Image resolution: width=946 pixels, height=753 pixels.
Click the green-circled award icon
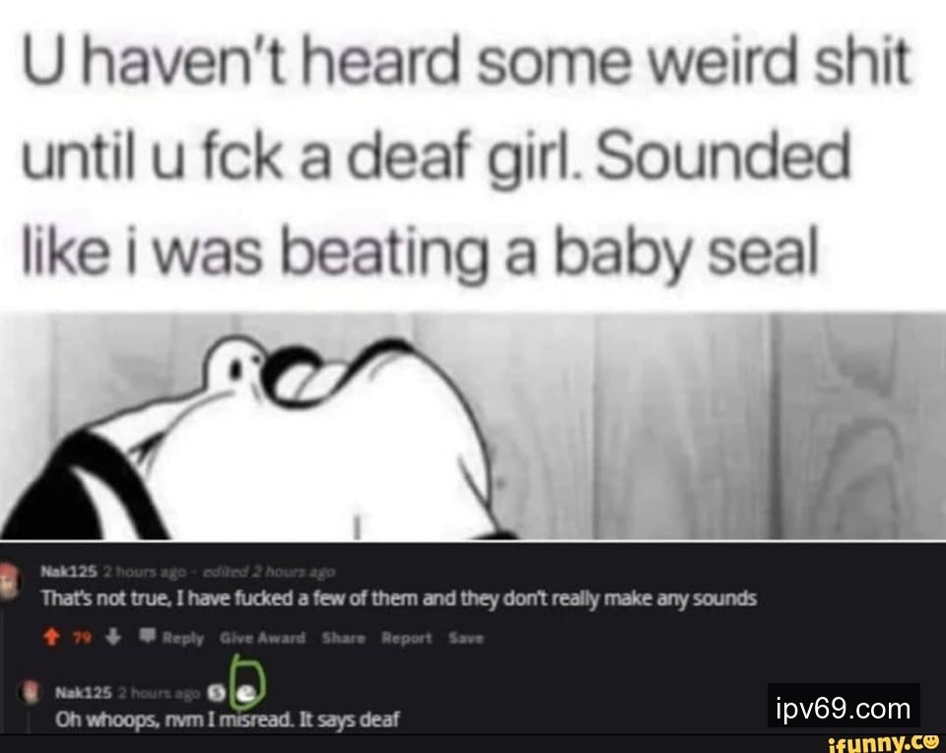click(246, 694)
